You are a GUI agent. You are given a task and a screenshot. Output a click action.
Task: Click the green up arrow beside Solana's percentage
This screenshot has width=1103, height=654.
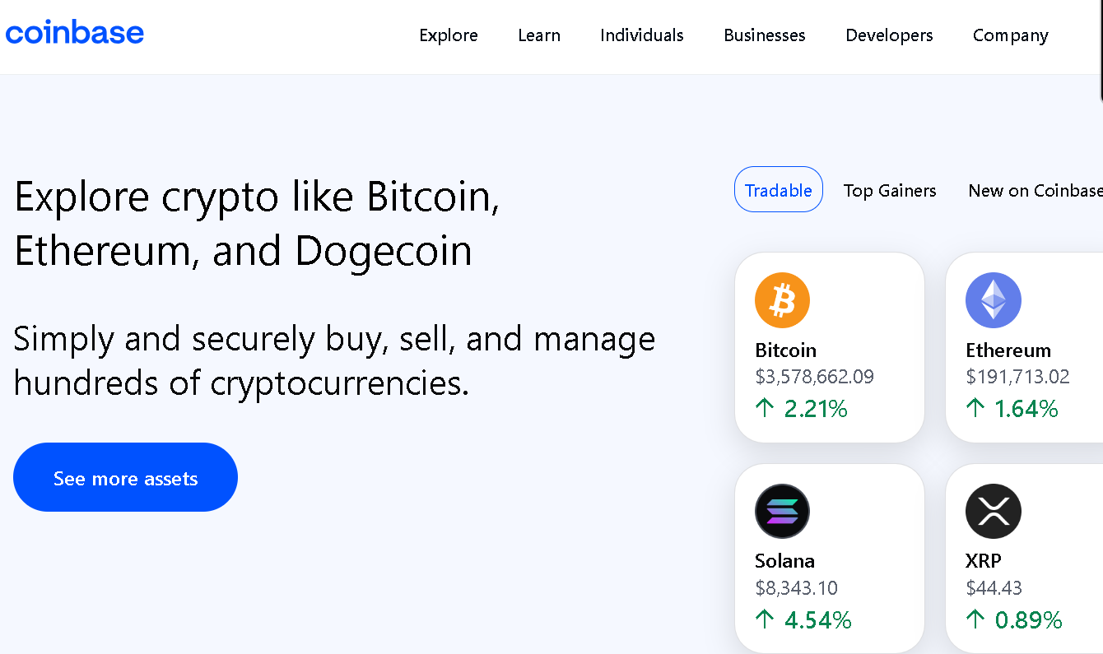[x=766, y=619]
